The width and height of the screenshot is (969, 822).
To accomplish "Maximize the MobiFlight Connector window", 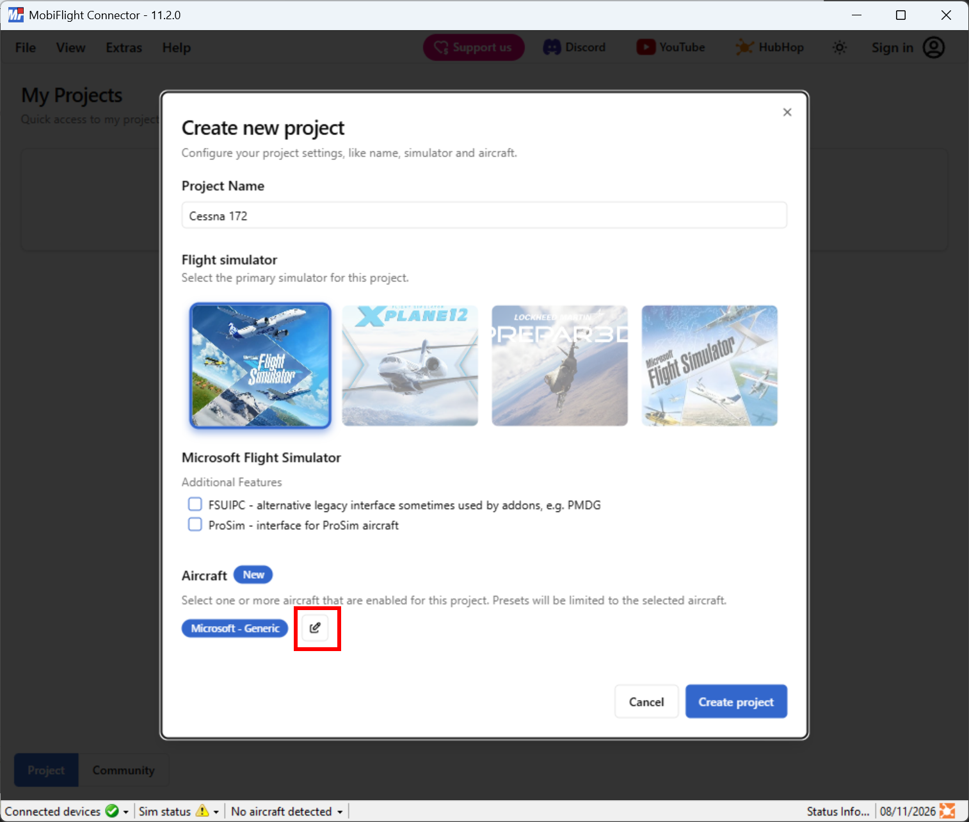I will click(901, 15).
